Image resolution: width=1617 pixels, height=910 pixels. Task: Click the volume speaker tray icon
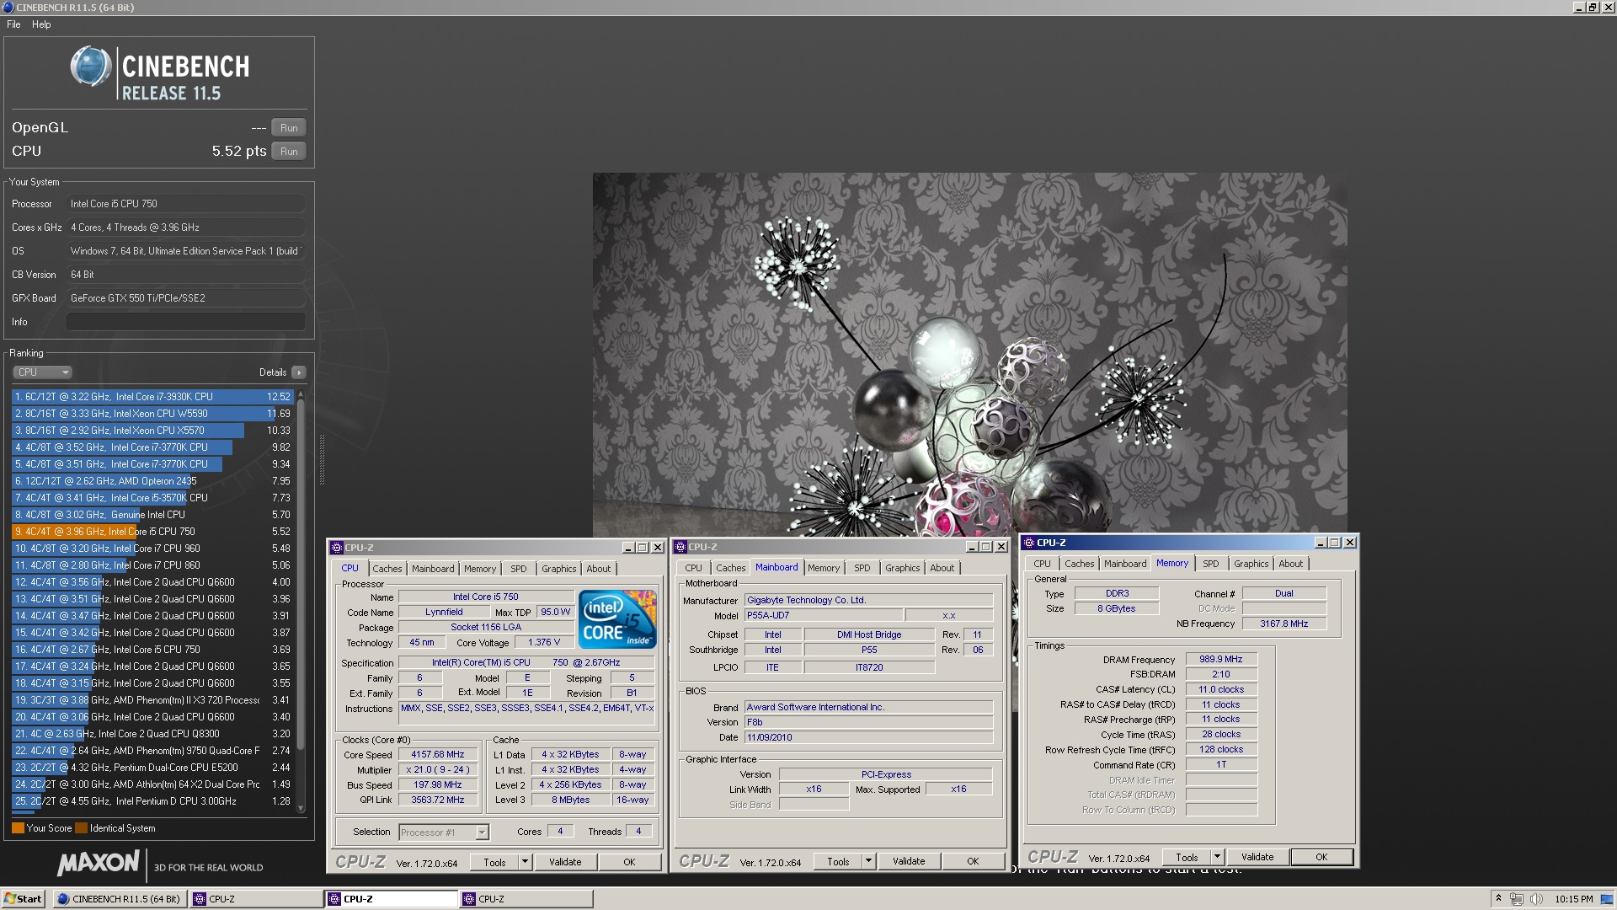point(1536,899)
